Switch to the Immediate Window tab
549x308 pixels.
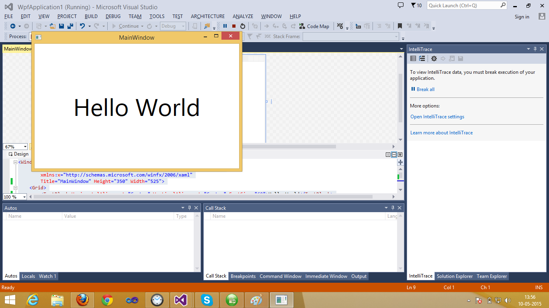point(326,276)
